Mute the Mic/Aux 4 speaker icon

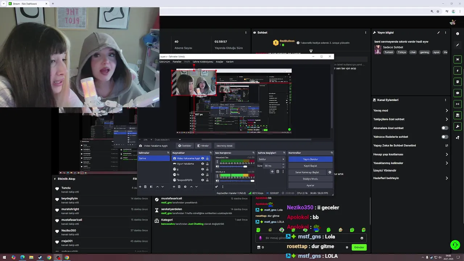click(217, 181)
